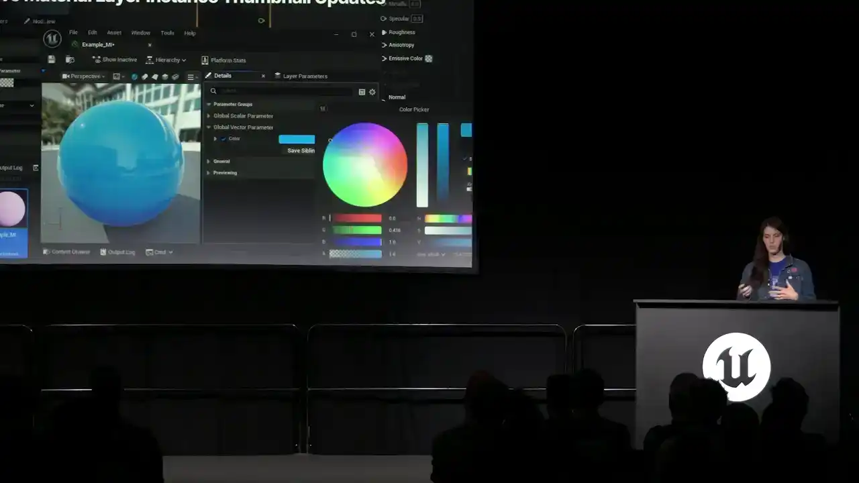Open the Hierarchy dropdown
This screenshot has width=859, height=483.
click(x=166, y=60)
